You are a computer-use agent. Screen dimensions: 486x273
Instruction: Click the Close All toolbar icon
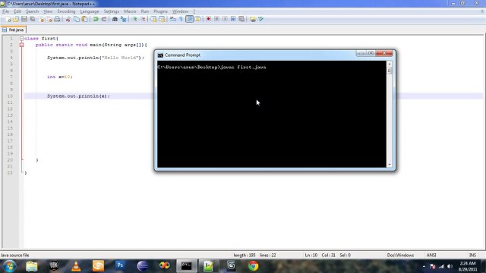pos(49,19)
